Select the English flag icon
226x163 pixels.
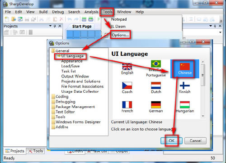pos(127,67)
